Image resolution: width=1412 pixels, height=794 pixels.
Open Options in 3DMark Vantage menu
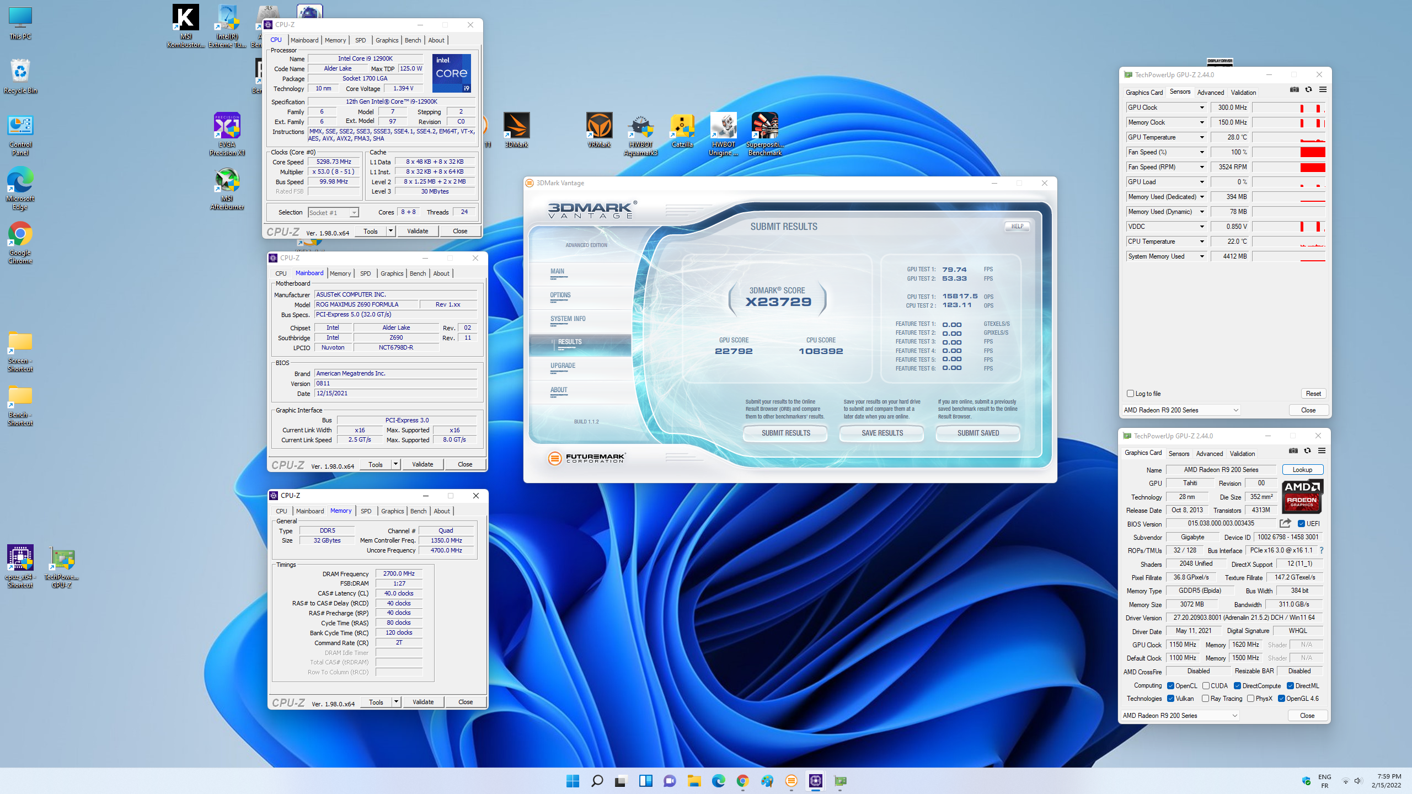click(x=560, y=295)
